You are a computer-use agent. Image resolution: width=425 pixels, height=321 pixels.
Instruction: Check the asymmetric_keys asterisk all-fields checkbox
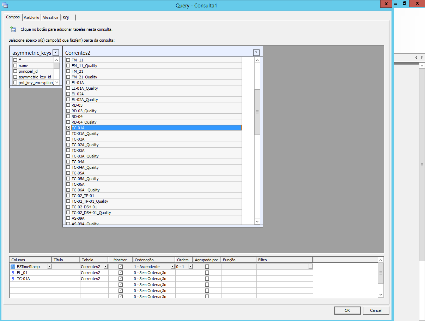[x=16, y=60]
